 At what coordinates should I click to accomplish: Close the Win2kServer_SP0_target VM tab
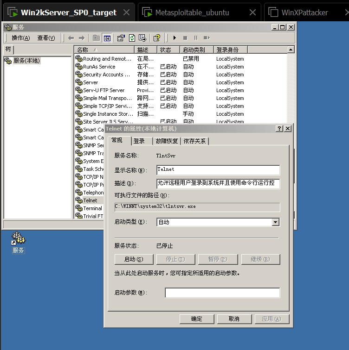(126, 12)
